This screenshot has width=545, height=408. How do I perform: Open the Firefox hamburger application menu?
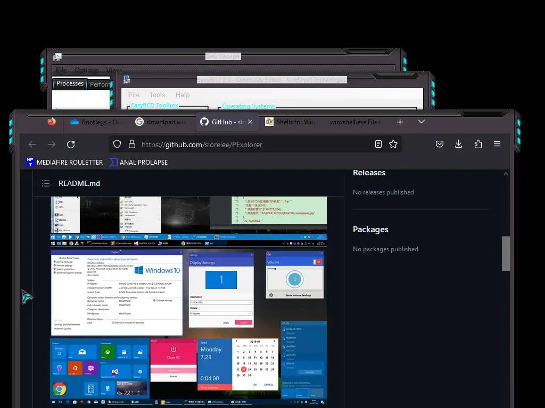(497, 144)
